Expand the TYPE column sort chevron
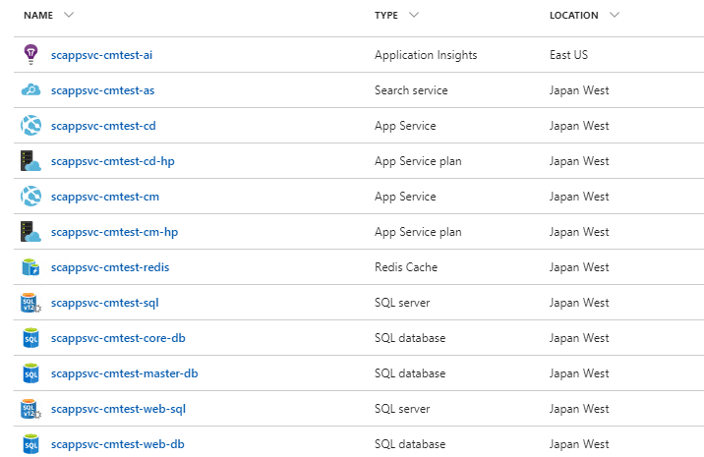Screen dimensions: 704x457 [414, 15]
